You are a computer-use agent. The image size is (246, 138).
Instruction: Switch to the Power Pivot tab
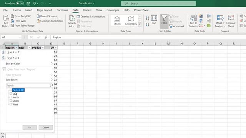point(141,10)
